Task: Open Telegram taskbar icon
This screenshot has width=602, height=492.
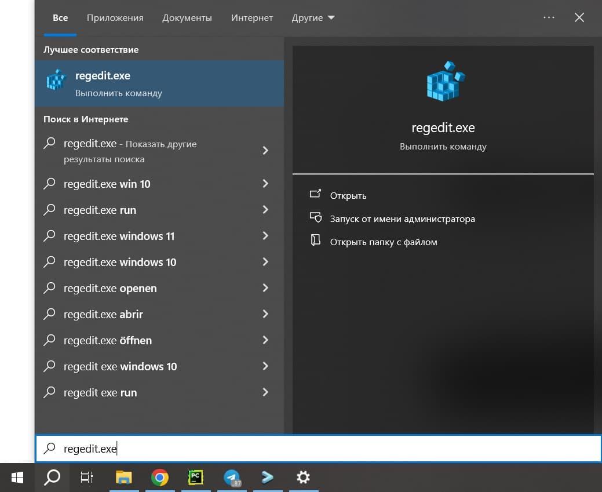Action: click(x=232, y=477)
